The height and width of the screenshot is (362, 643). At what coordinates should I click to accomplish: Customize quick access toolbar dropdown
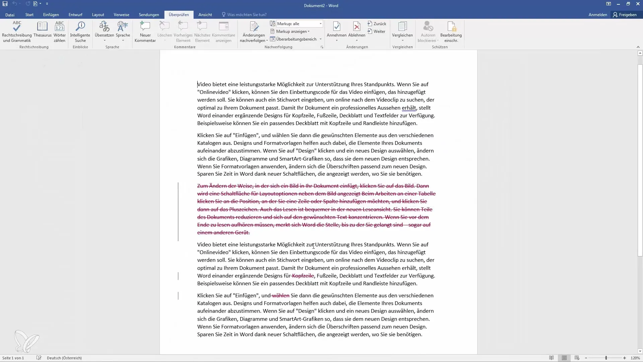(x=47, y=4)
